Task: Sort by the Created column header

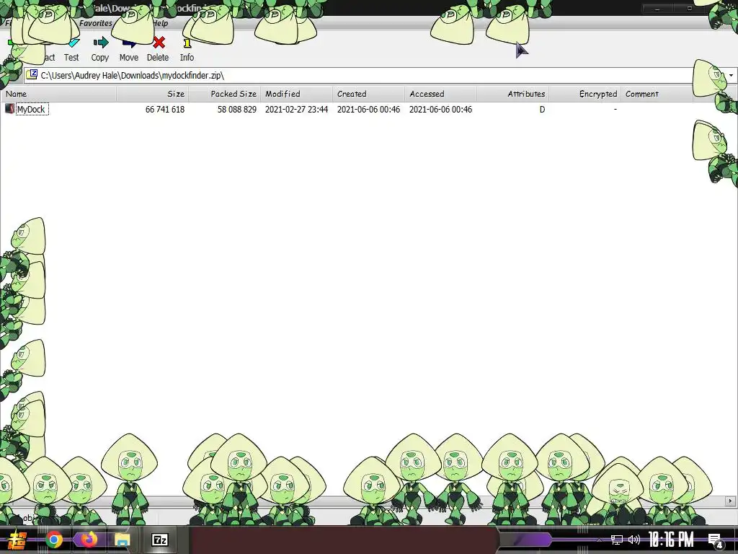Action: point(368,94)
